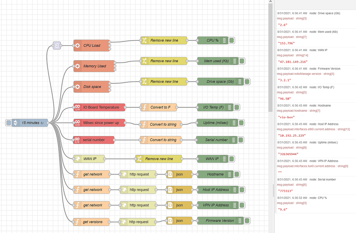Screen dimensions: 356x233
Task: Click the f icon on Convert to F node
Action: 144,107
